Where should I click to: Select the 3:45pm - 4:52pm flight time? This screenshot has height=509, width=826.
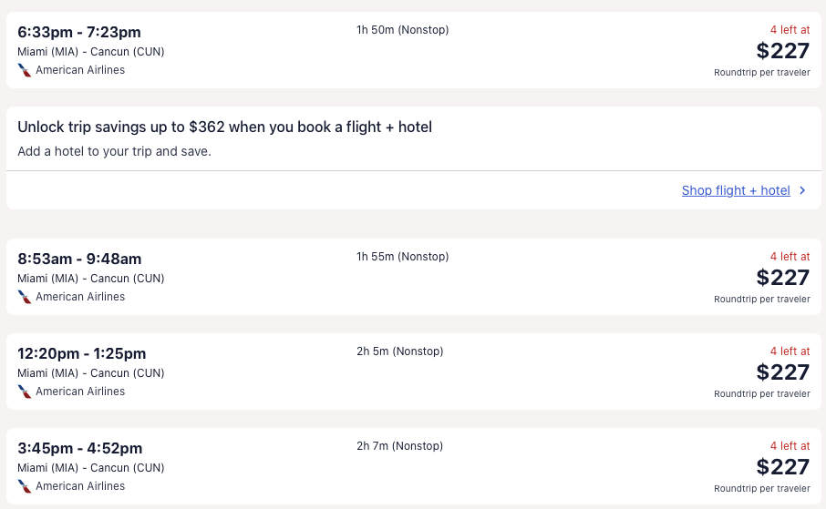click(80, 449)
